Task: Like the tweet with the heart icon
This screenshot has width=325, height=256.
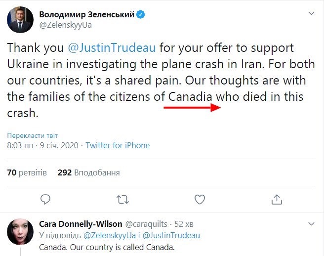Action: pos(200,199)
